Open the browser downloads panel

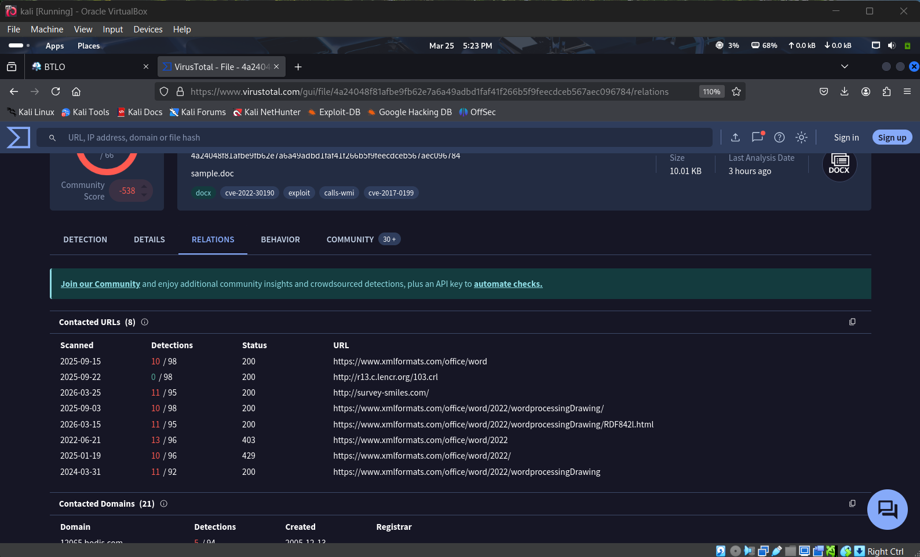(x=845, y=91)
